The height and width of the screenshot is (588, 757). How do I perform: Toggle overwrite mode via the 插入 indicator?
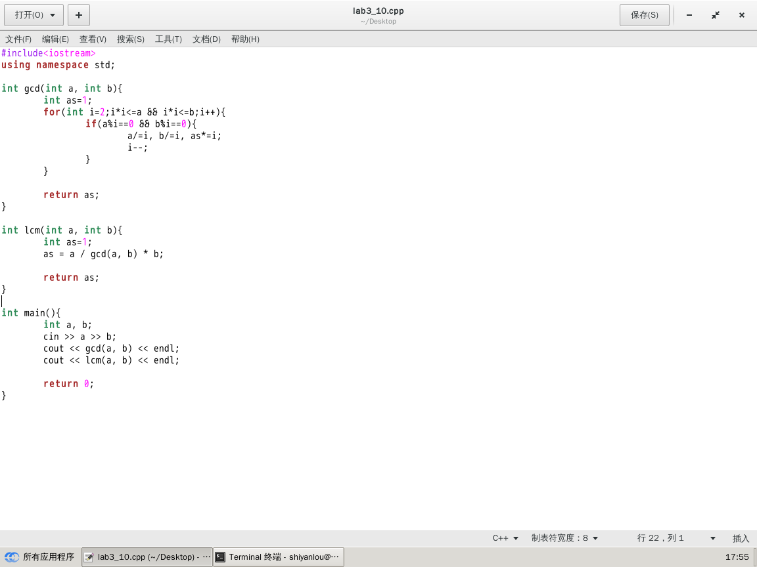pos(741,537)
